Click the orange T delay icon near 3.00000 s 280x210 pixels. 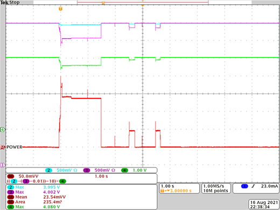[x=162, y=191]
